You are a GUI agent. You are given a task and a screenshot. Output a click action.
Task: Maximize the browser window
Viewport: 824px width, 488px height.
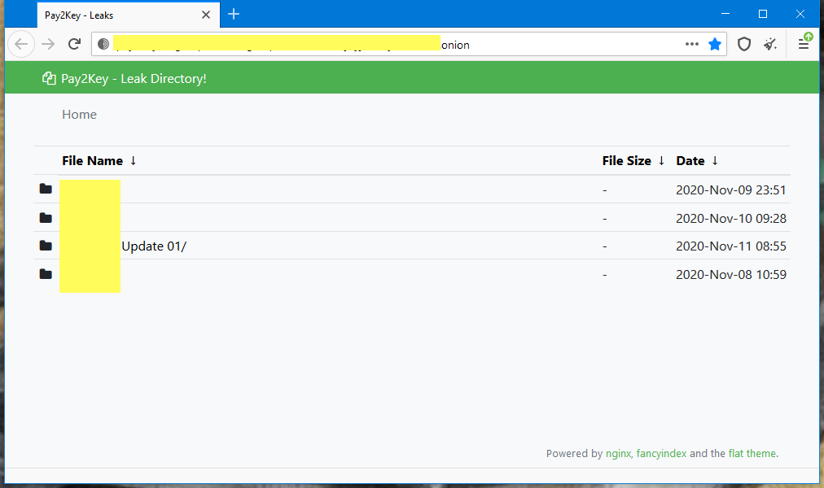(x=763, y=14)
